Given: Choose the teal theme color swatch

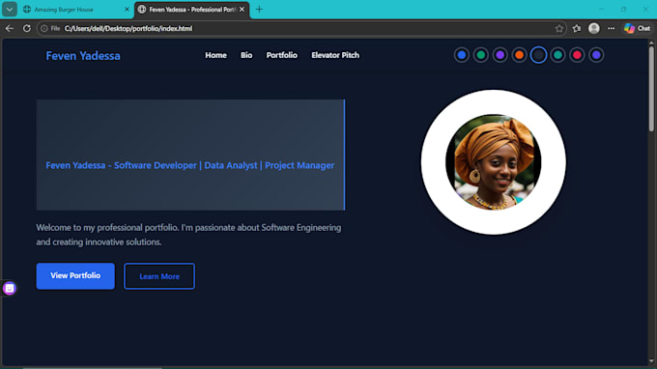Looking at the screenshot, I should (x=557, y=55).
